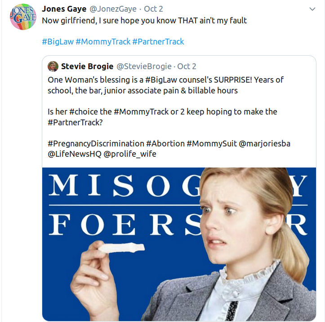Click Stevie Brogie's small profile picture
325x322 pixels.
pos(53,66)
